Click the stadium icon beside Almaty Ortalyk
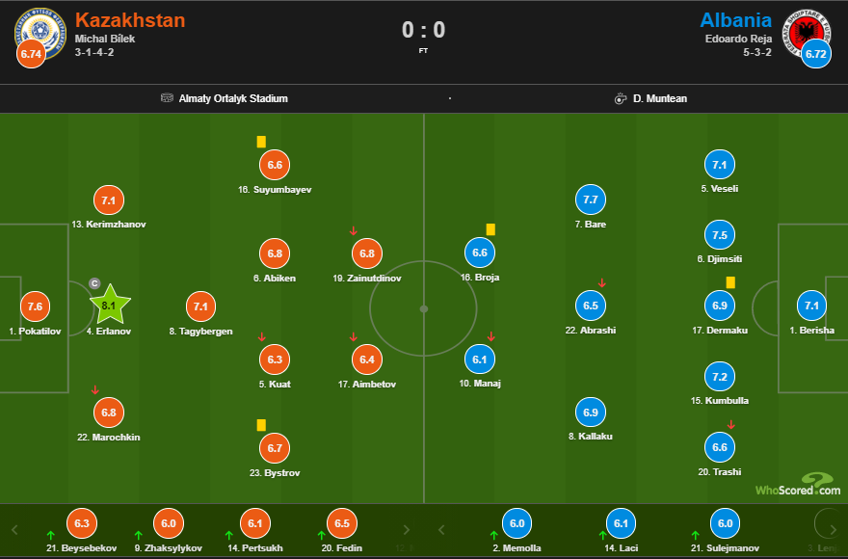848x559 pixels. 169,98
